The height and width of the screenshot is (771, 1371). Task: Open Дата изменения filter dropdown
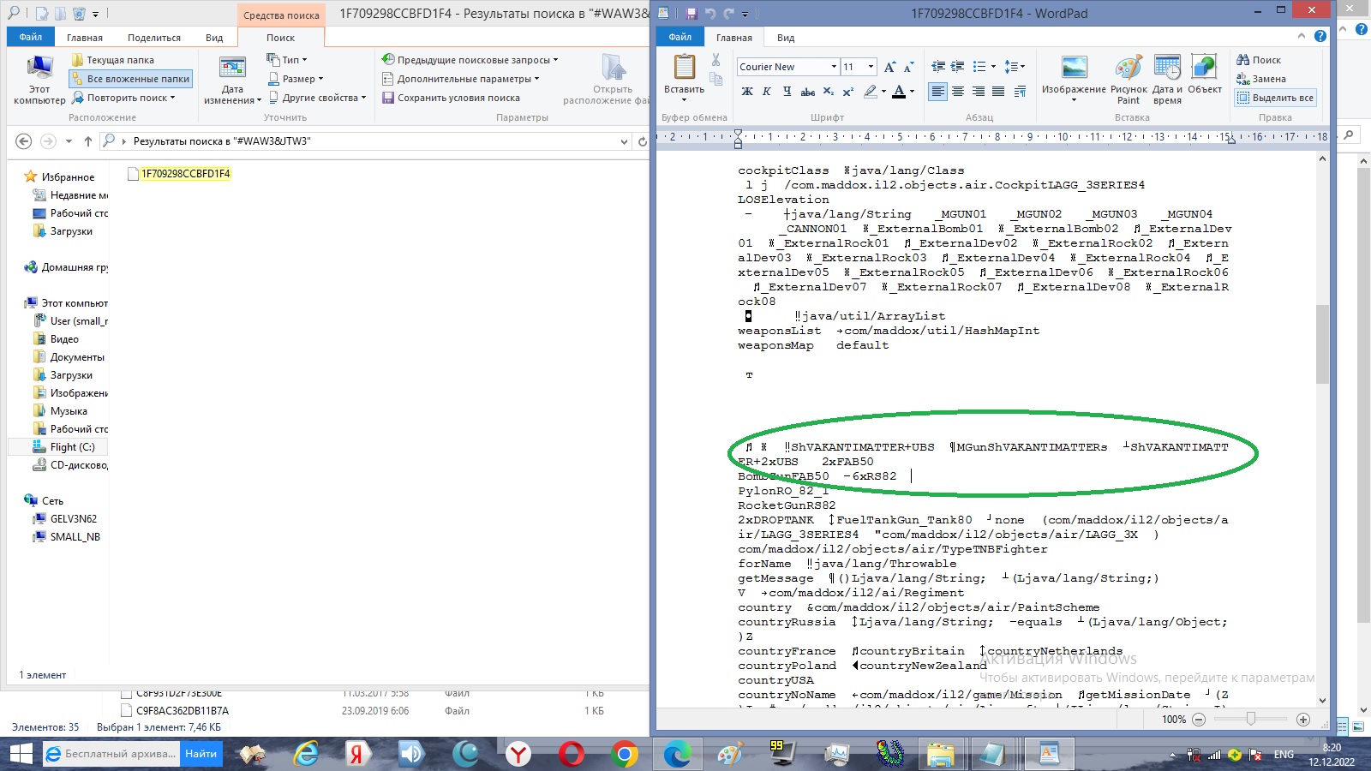[232, 79]
